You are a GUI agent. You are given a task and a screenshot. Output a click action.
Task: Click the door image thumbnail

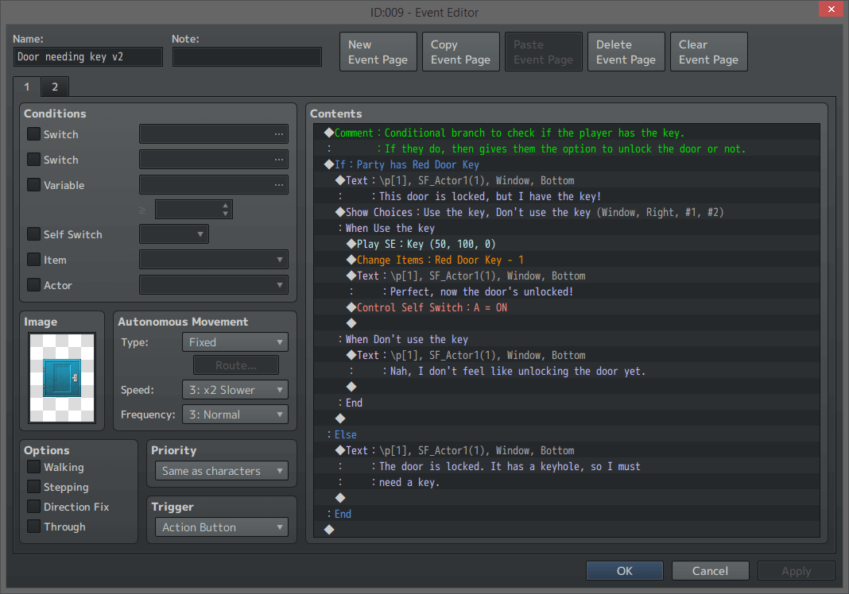coord(62,377)
